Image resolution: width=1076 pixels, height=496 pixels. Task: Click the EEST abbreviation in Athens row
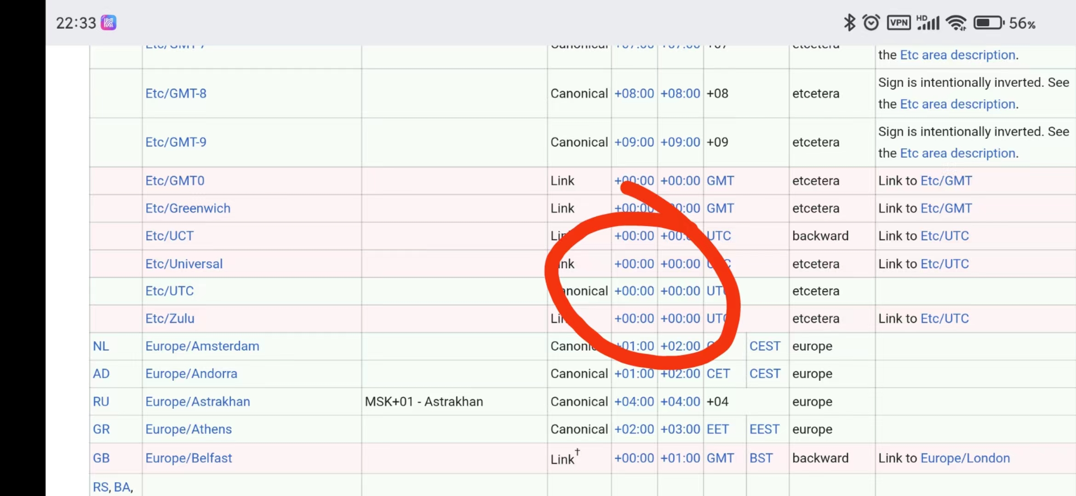tap(764, 429)
